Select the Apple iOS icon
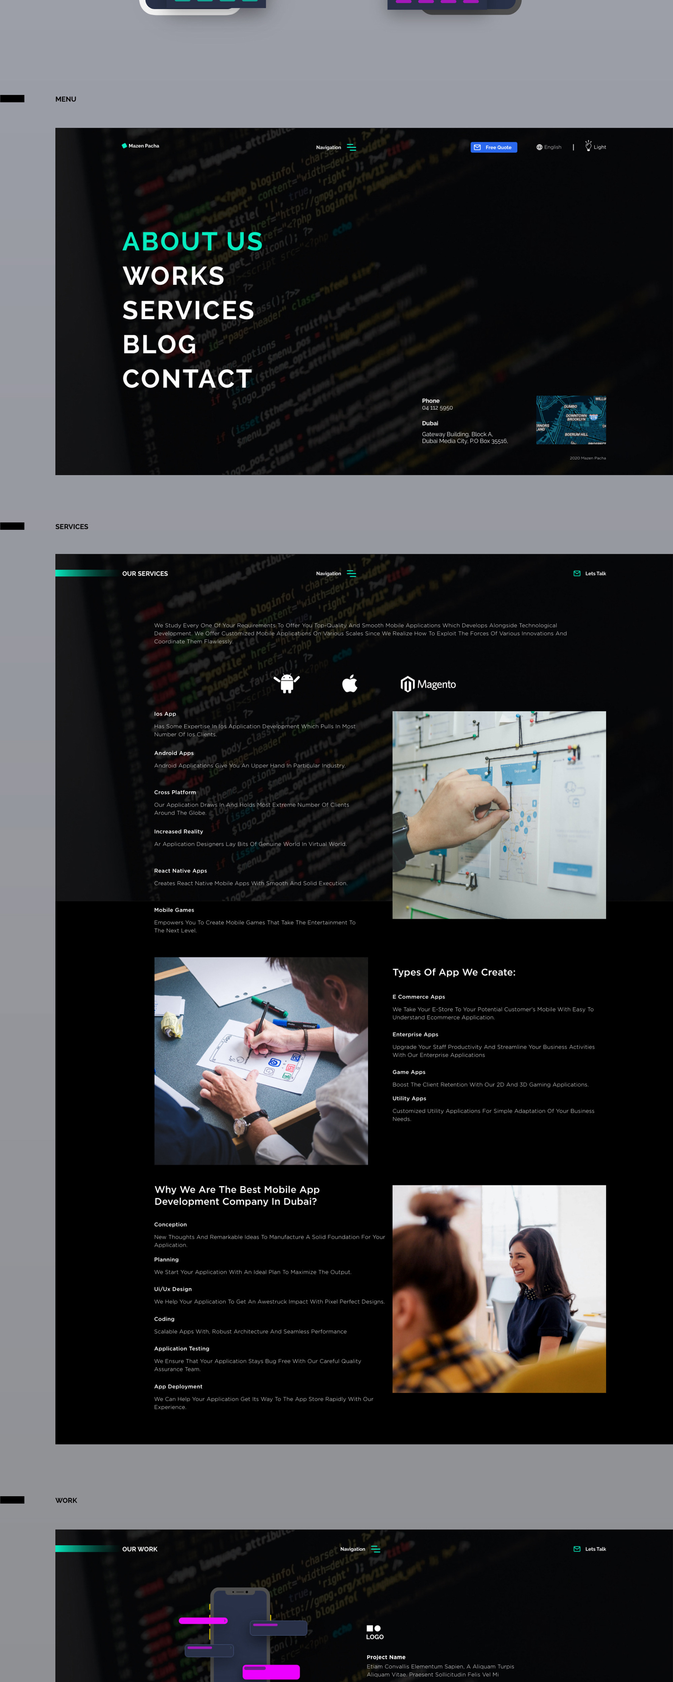Screen dimensions: 673x1682 click(350, 683)
